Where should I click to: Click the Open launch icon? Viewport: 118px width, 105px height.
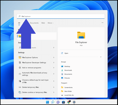coord(62,53)
